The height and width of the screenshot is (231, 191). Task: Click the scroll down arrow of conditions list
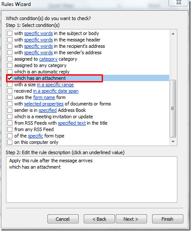[173, 142]
